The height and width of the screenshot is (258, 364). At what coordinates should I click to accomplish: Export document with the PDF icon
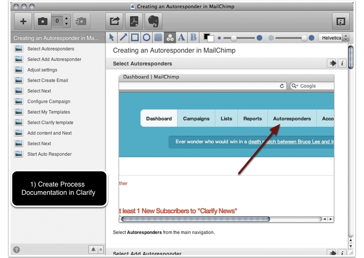[134, 21]
